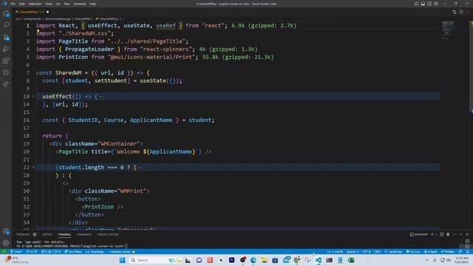The width and height of the screenshot is (473, 266).
Task: Open the Accounts icon in the activity bar
Action: click(6, 231)
